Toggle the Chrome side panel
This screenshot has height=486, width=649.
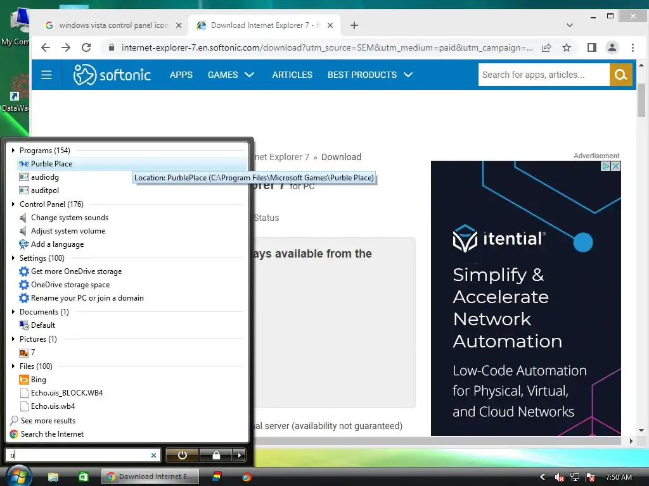point(592,47)
